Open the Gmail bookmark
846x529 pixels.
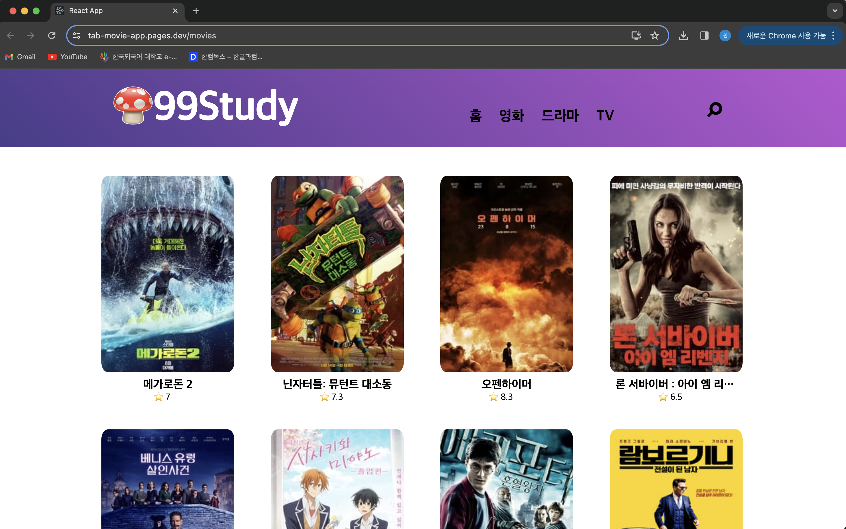pyautogui.click(x=20, y=57)
